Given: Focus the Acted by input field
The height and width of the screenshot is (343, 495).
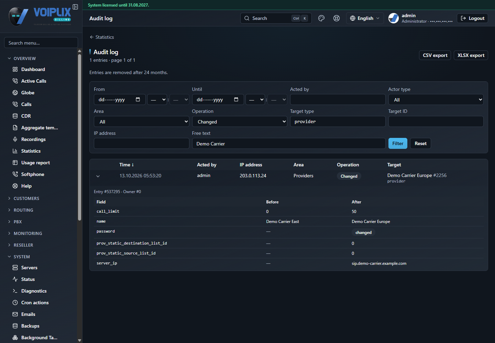Looking at the screenshot, I should (338, 99).
